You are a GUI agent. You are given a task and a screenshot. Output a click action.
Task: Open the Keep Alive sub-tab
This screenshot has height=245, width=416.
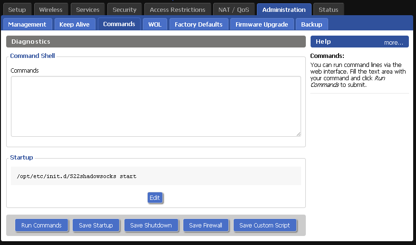pos(75,24)
